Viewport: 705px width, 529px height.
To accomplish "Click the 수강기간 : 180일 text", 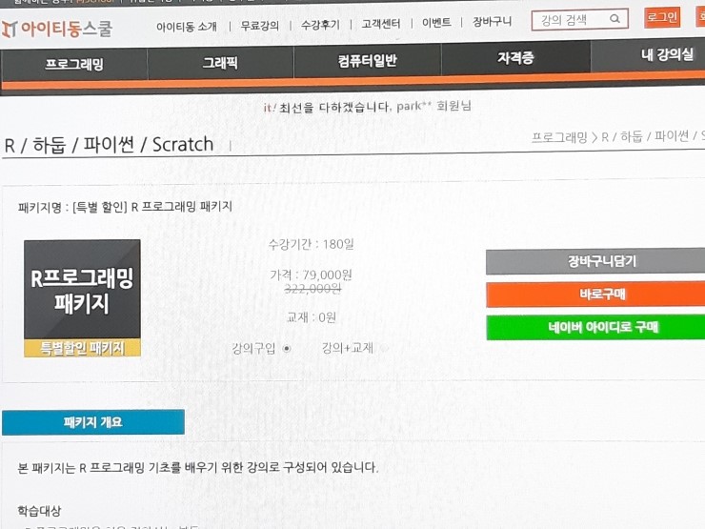I will point(312,244).
